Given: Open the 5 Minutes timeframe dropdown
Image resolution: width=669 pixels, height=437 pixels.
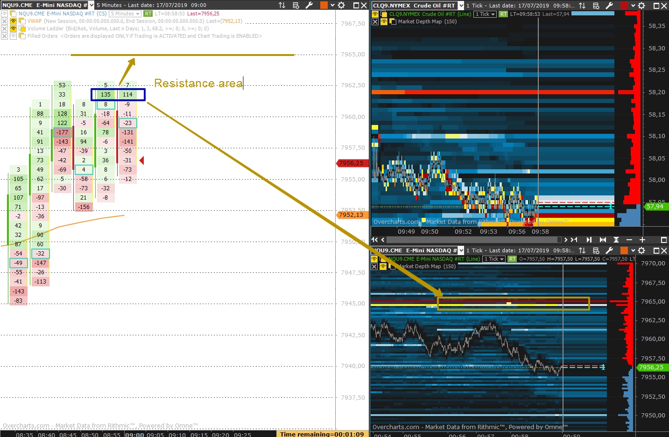Looking at the screenshot, I should 125,14.
